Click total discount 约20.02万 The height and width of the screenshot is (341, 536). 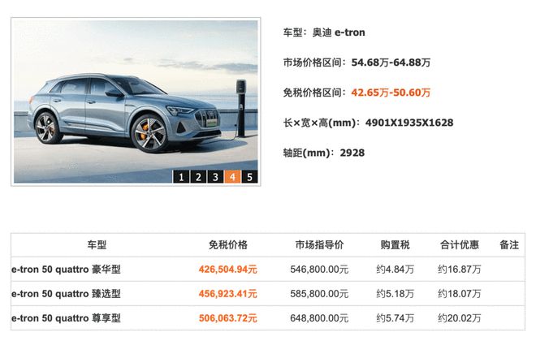(460, 318)
